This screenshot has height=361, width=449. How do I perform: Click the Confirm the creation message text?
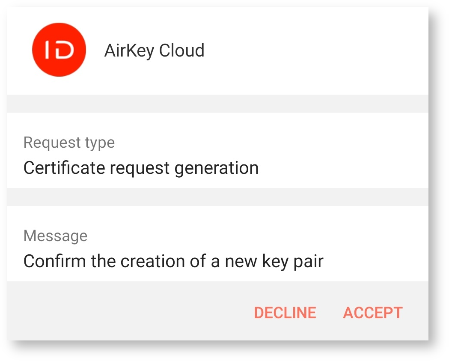[x=173, y=261]
